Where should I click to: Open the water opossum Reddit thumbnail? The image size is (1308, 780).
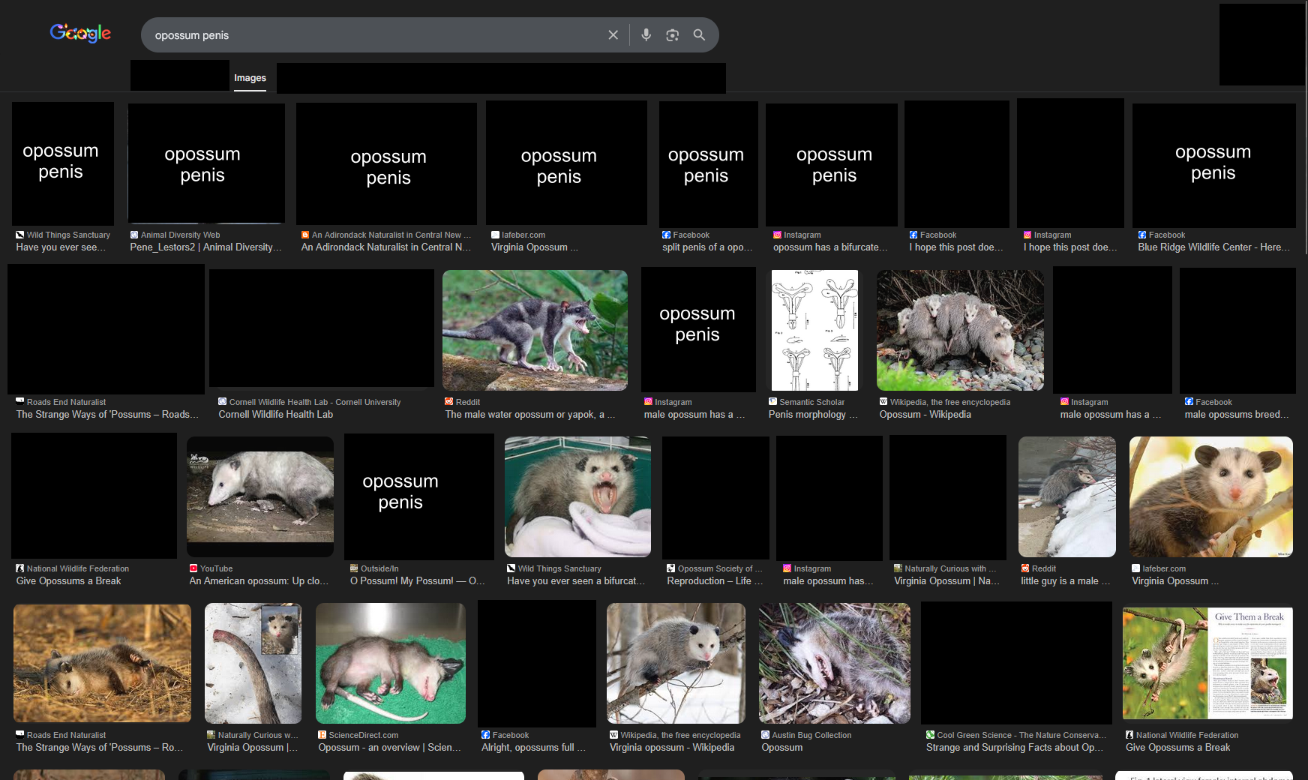point(535,330)
